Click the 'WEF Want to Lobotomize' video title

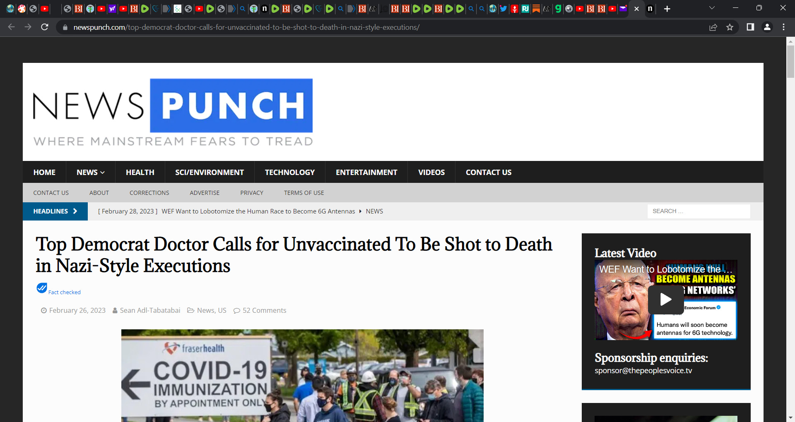click(x=666, y=269)
